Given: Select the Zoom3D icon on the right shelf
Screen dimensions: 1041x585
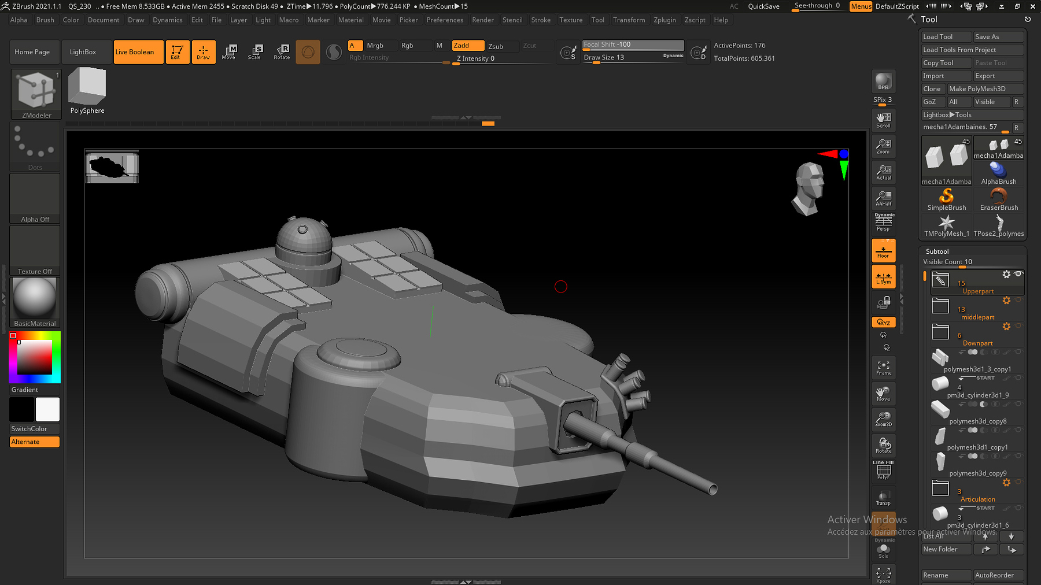Looking at the screenshot, I should (883, 419).
